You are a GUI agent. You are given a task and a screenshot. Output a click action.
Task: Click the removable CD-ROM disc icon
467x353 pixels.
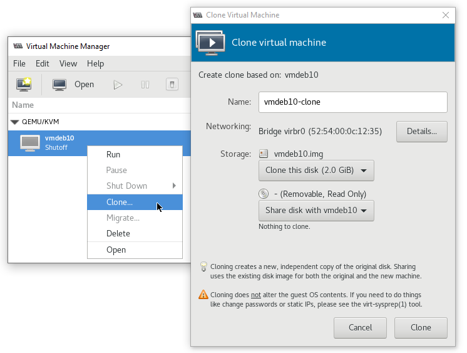click(x=264, y=194)
